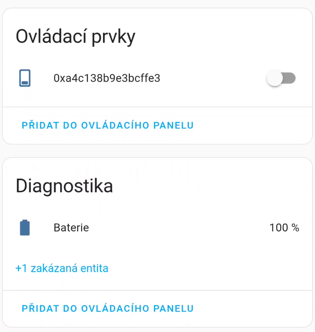
Task: Click the 100 % battery value
Action: click(284, 227)
